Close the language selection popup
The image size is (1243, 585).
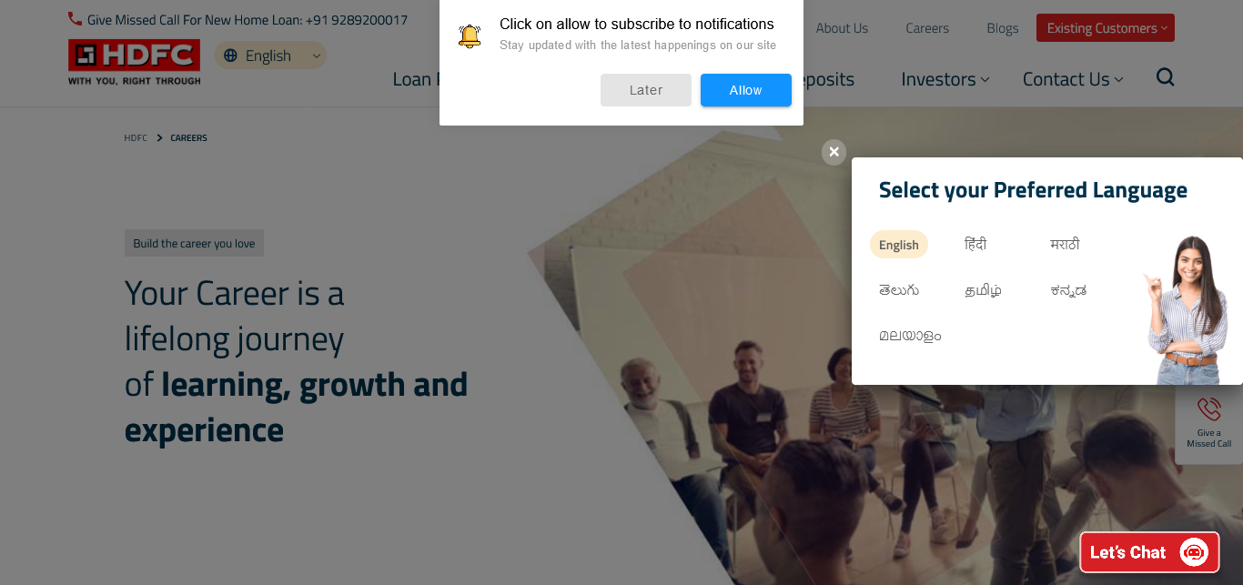coord(834,152)
